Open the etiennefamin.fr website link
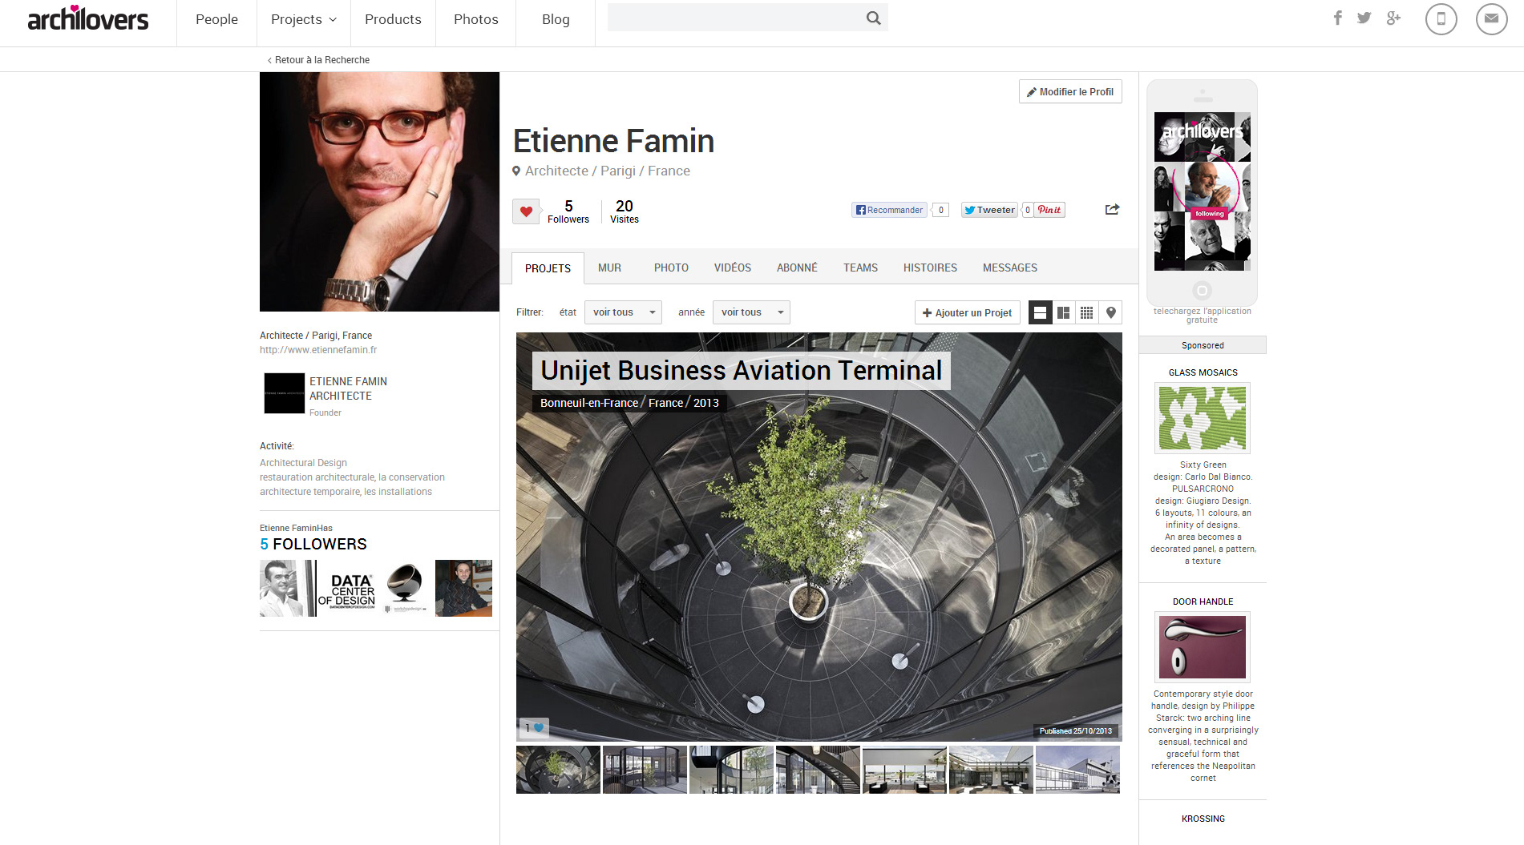The image size is (1524, 845). [x=318, y=350]
